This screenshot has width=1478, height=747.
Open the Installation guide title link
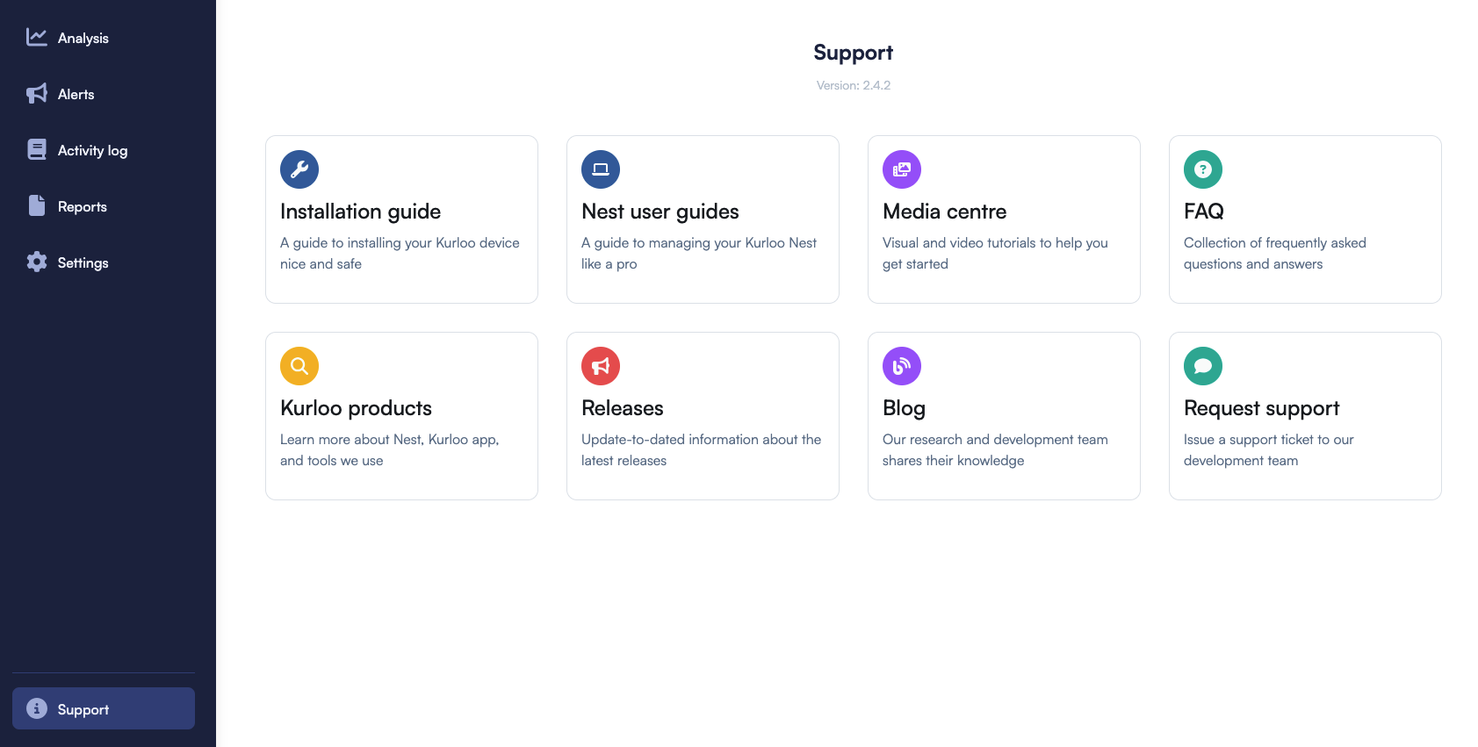click(360, 212)
